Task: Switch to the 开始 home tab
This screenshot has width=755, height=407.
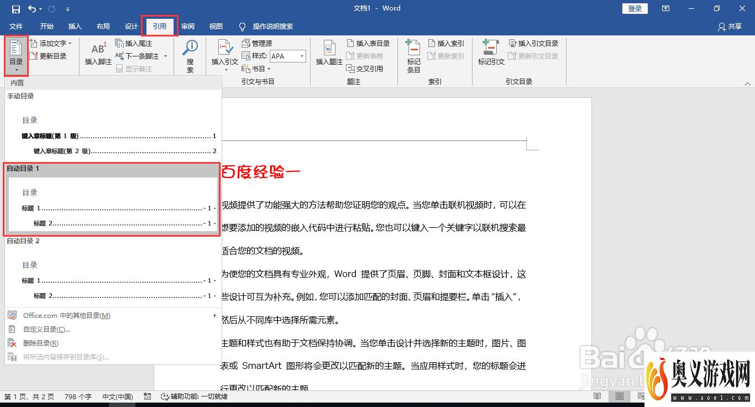Action: [47, 27]
